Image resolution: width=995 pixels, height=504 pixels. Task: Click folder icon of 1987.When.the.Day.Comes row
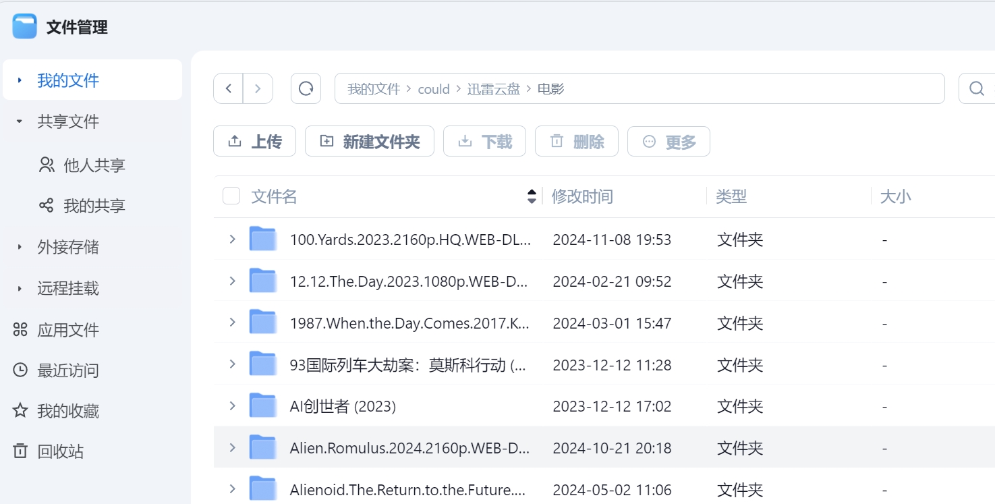(263, 323)
